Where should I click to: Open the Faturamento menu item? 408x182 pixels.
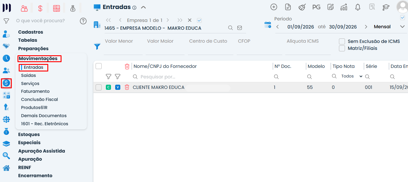click(x=35, y=91)
